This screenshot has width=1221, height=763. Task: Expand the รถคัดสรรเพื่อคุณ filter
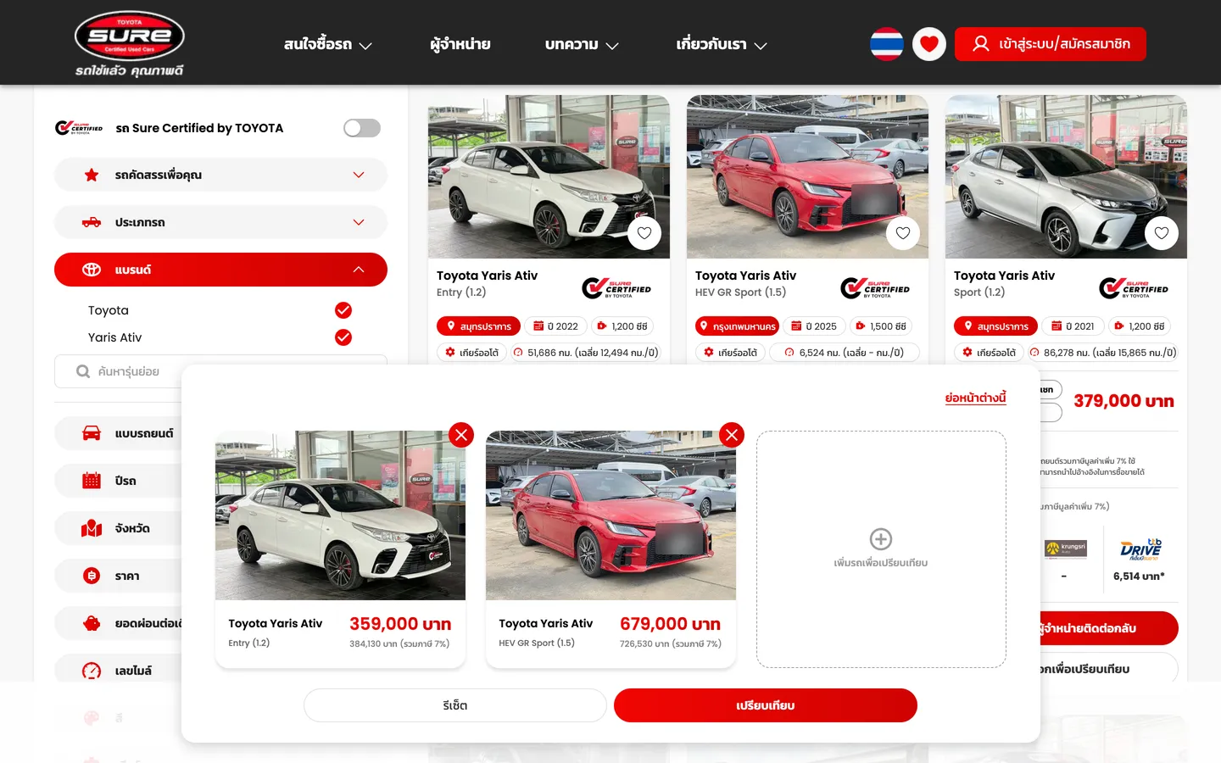(220, 175)
